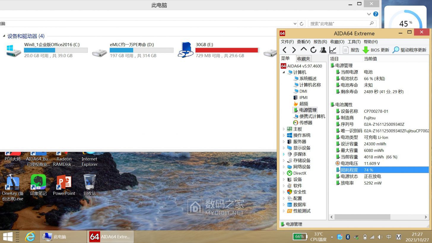Select 传感器 in the sidebar tree
432x243 pixels.
306,123
